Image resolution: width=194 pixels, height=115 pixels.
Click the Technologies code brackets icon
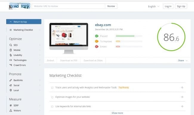coord(11,60)
